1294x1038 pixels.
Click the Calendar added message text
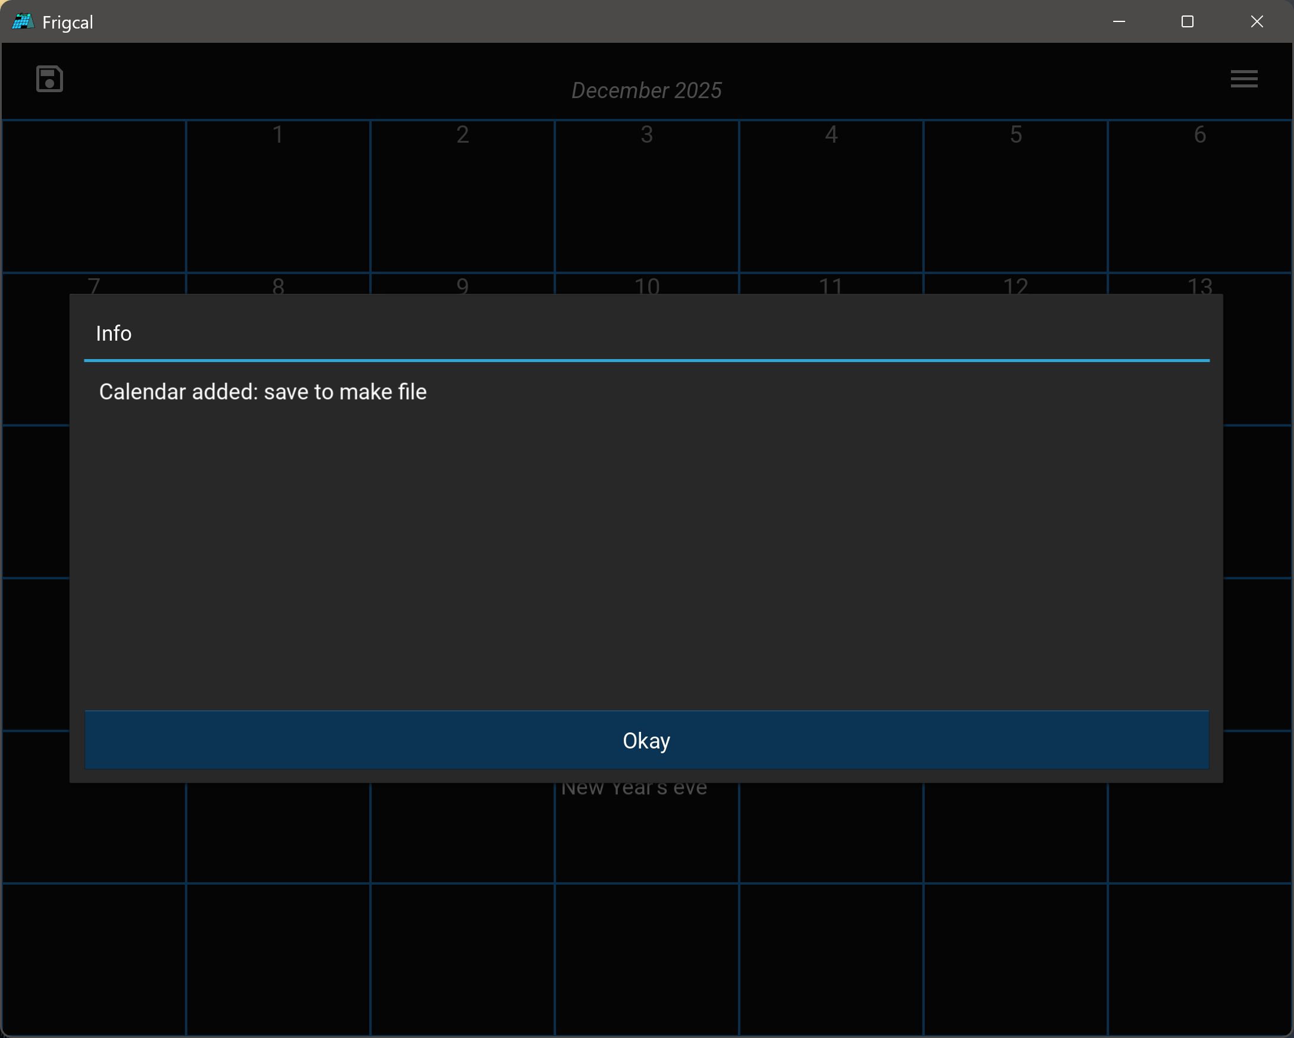coord(263,392)
